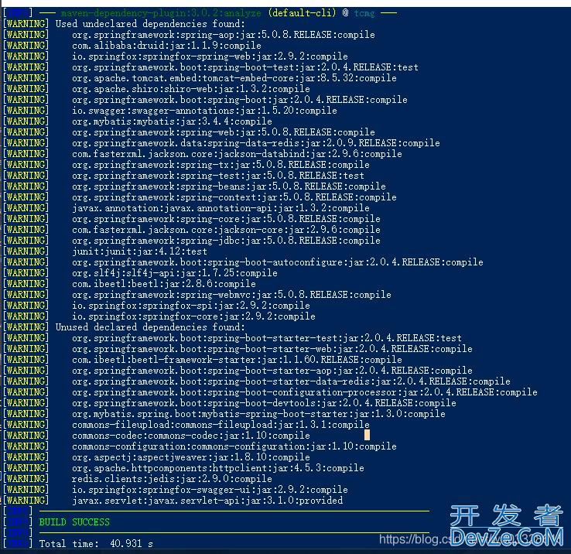Image resolution: width=571 pixels, height=554 pixels.
Task: Select the javax.servlet-api:jar:3.1.0:provided line
Action: [207, 501]
